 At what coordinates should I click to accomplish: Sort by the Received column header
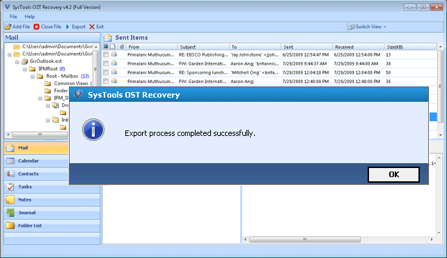point(359,47)
